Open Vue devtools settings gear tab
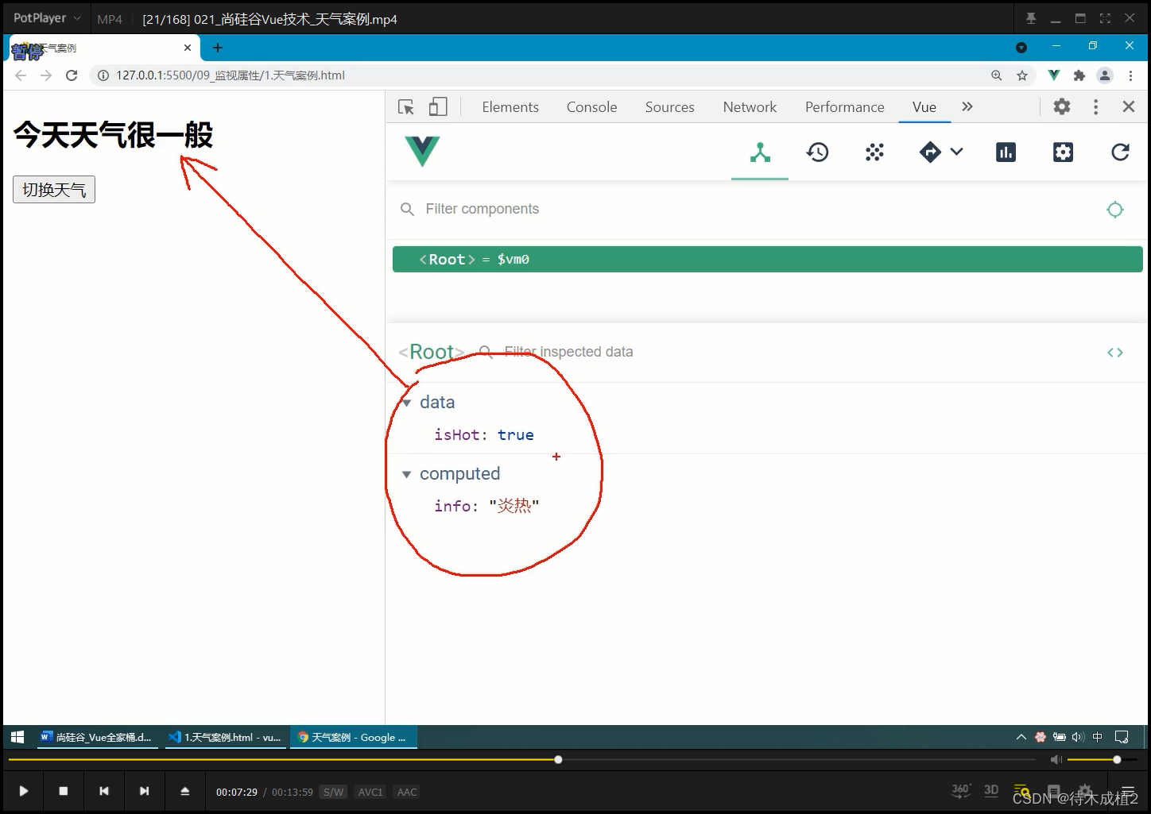This screenshot has height=814, width=1151. (x=1063, y=152)
